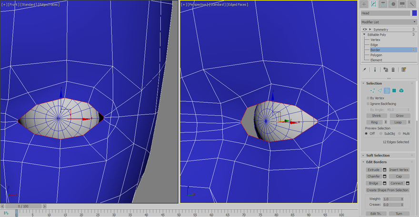This screenshot has width=419, height=217.
Task: Select Border level in modifier stack
Action: tap(375, 50)
